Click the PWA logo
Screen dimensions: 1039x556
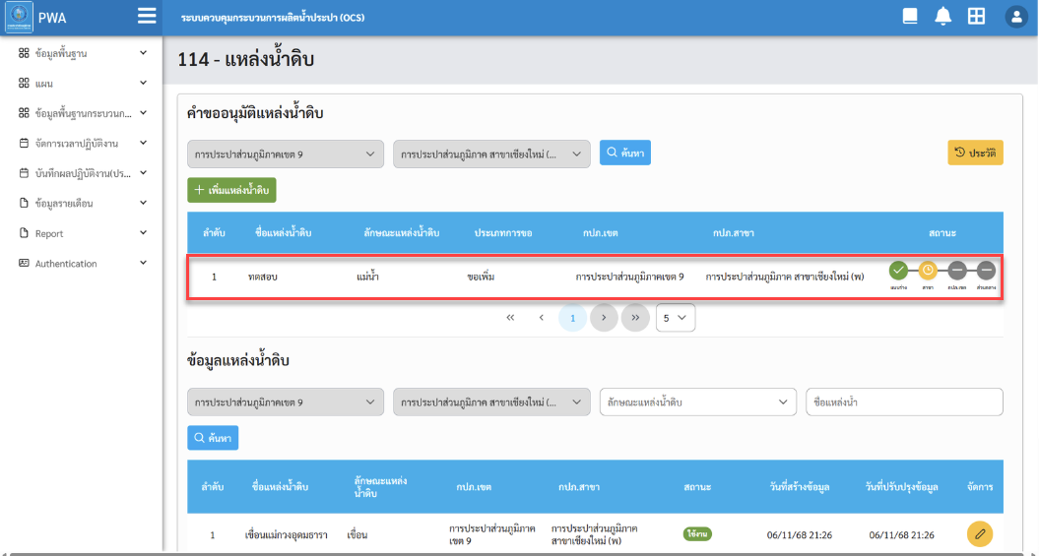pos(20,17)
